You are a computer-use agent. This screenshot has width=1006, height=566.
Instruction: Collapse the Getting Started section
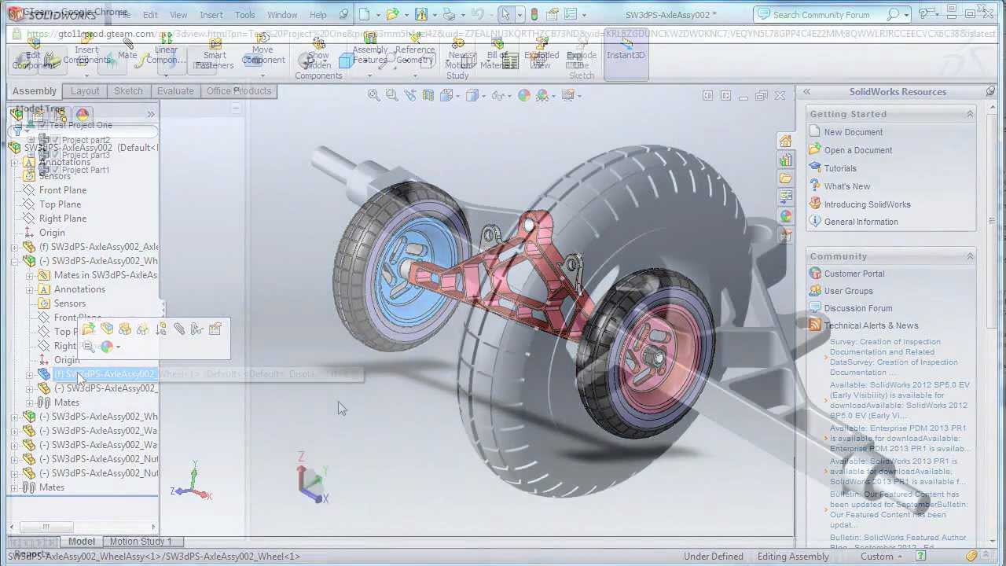pyautogui.click(x=970, y=114)
